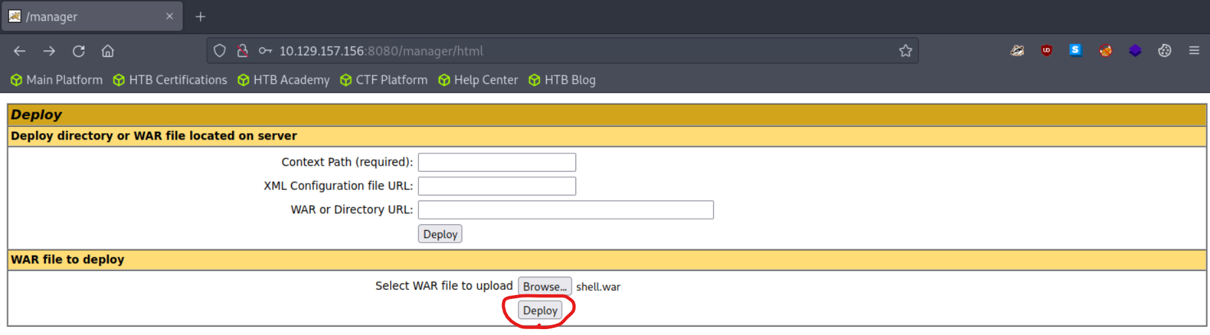Viewport: 1210px width, 335px height.
Task: Open the browser home page
Action: coord(108,51)
